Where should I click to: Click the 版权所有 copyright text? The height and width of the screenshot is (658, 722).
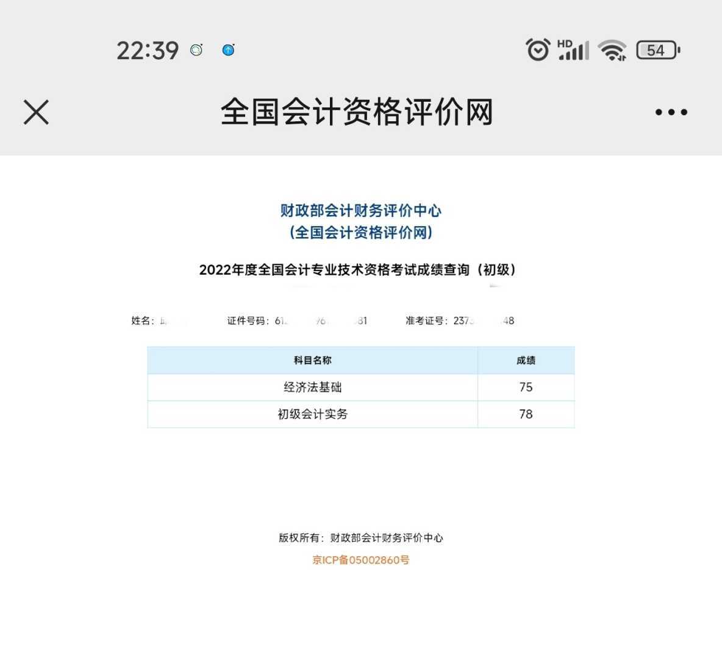(360, 538)
